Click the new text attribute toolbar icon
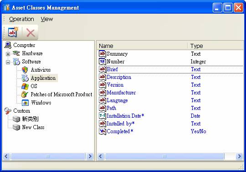The image size is (246, 172). pos(13,32)
